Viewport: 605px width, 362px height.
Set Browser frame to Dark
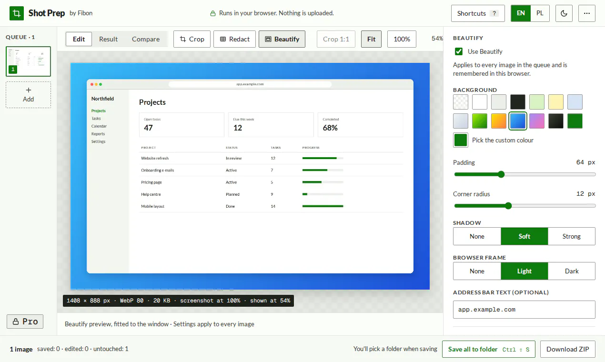(x=572, y=271)
